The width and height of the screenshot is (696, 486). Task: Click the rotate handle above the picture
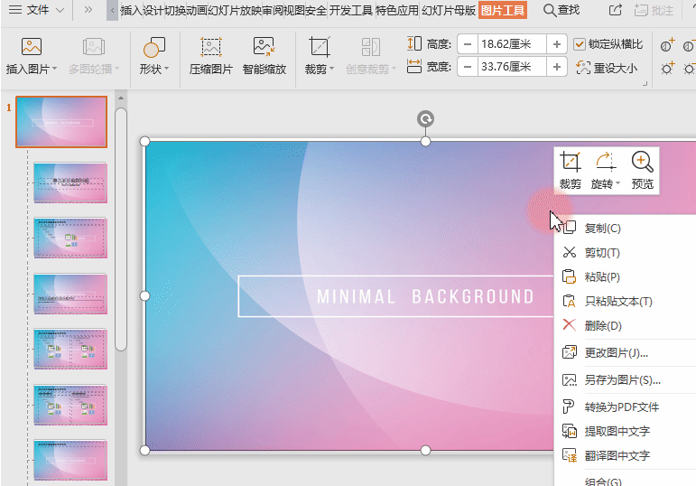[425, 118]
